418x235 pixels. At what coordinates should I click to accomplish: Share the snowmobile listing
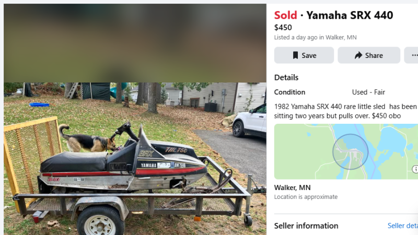[369, 55]
